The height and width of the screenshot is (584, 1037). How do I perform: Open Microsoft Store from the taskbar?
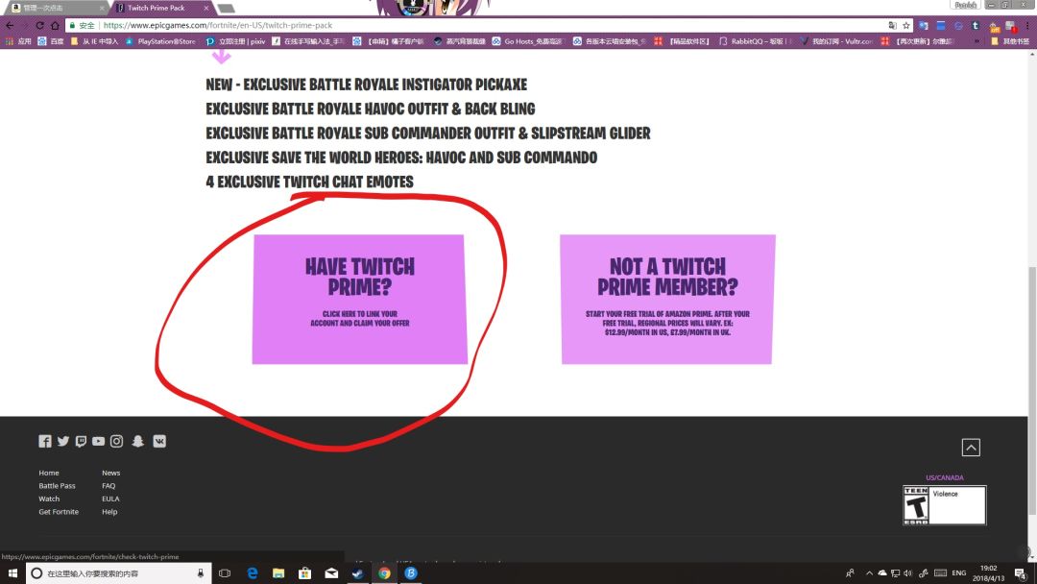pyautogui.click(x=305, y=573)
